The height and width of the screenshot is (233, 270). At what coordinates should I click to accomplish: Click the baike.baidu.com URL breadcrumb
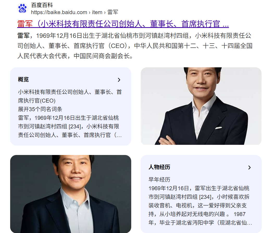coord(74,12)
